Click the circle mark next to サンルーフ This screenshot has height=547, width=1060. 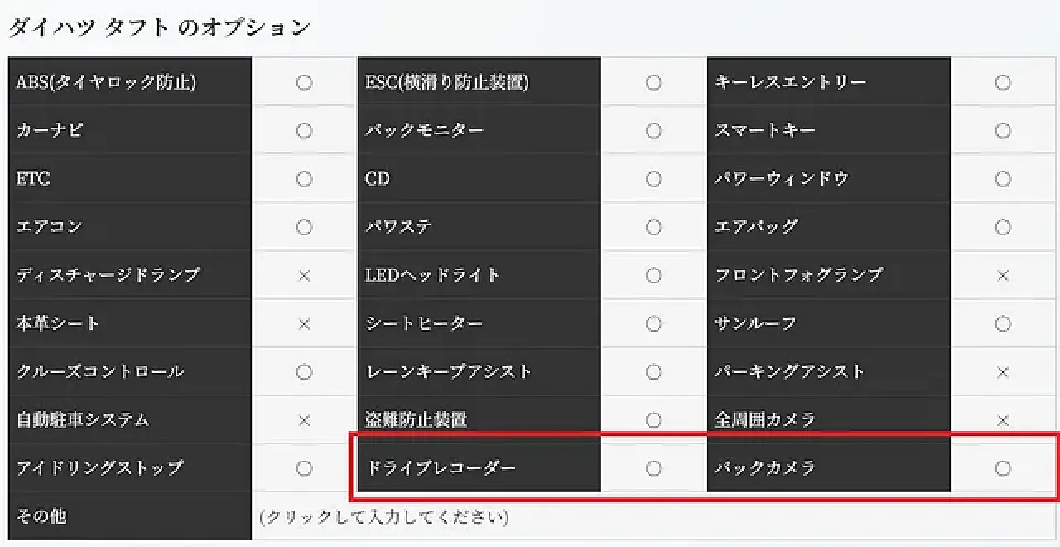1003,324
